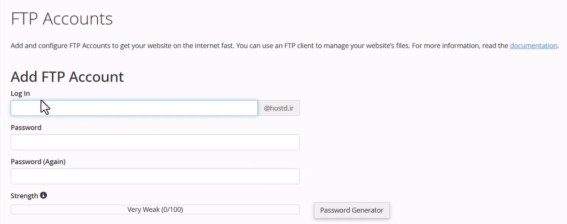The width and height of the screenshot is (567, 224).
Task: Click the Password Generator button
Action: (x=352, y=210)
